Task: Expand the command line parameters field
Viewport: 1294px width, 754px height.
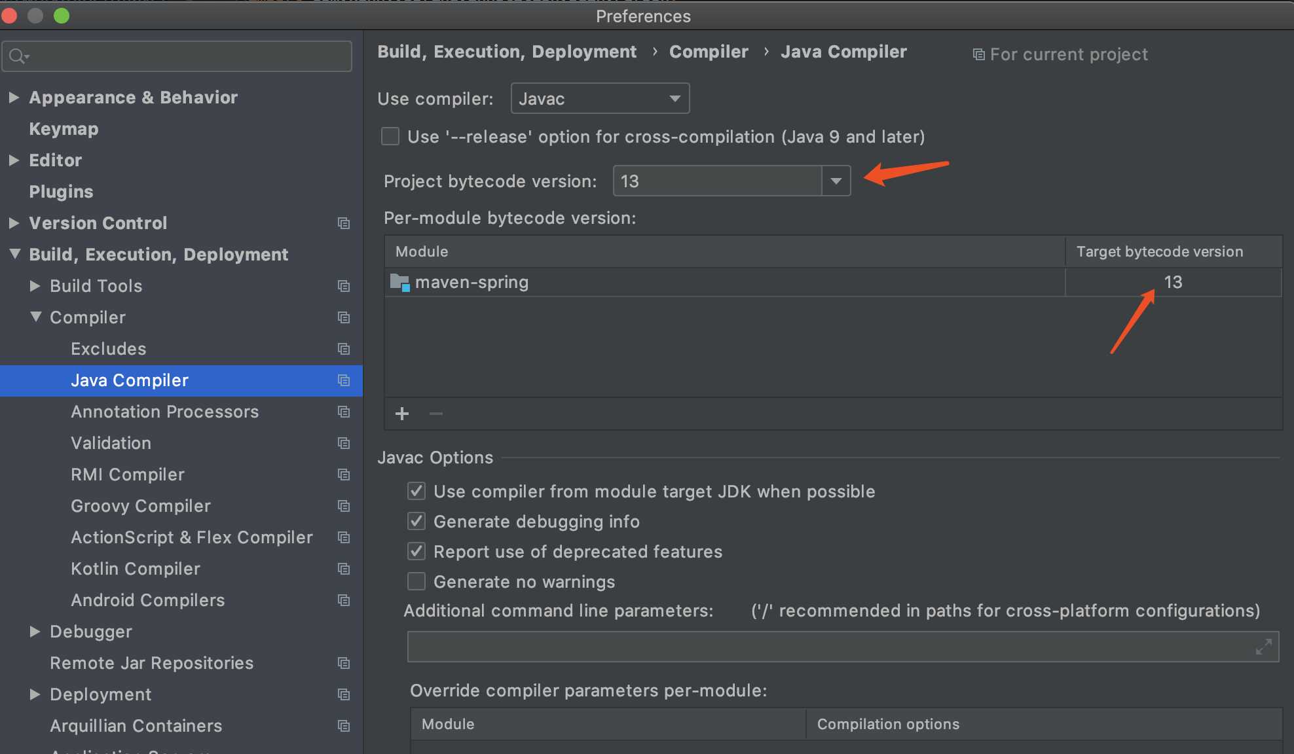Action: coord(1264,647)
